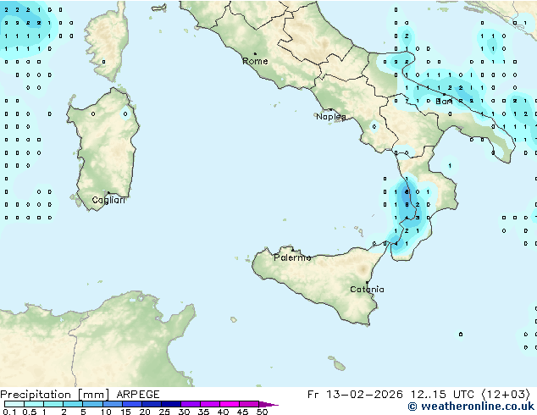537x415 pixels.
Task: Pick the 15–20 mm legend swatch
Action: coord(131,404)
